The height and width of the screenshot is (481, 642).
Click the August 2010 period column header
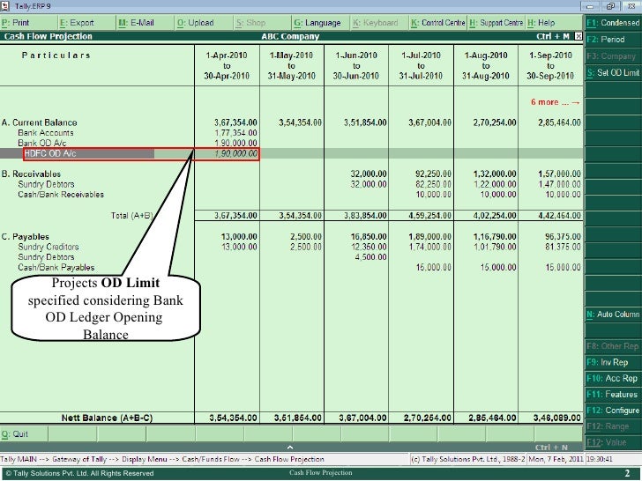point(486,65)
